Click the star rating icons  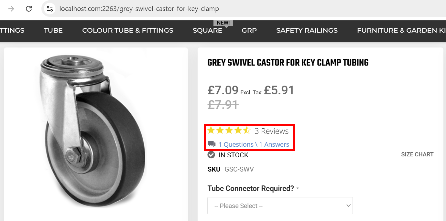click(229, 131)
